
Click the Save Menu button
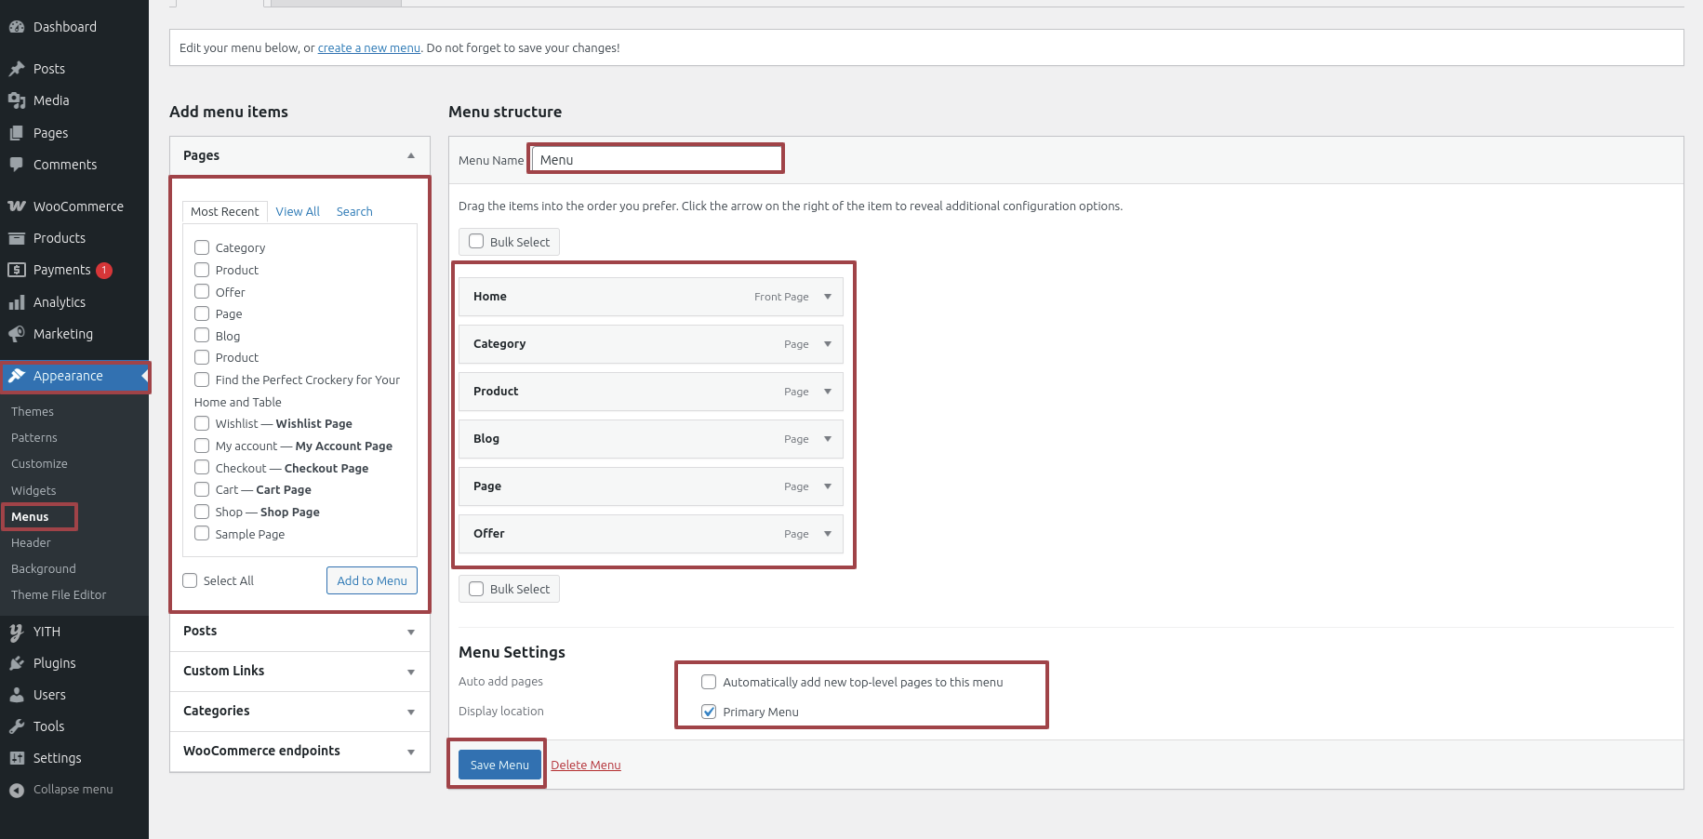pos(499,766)
